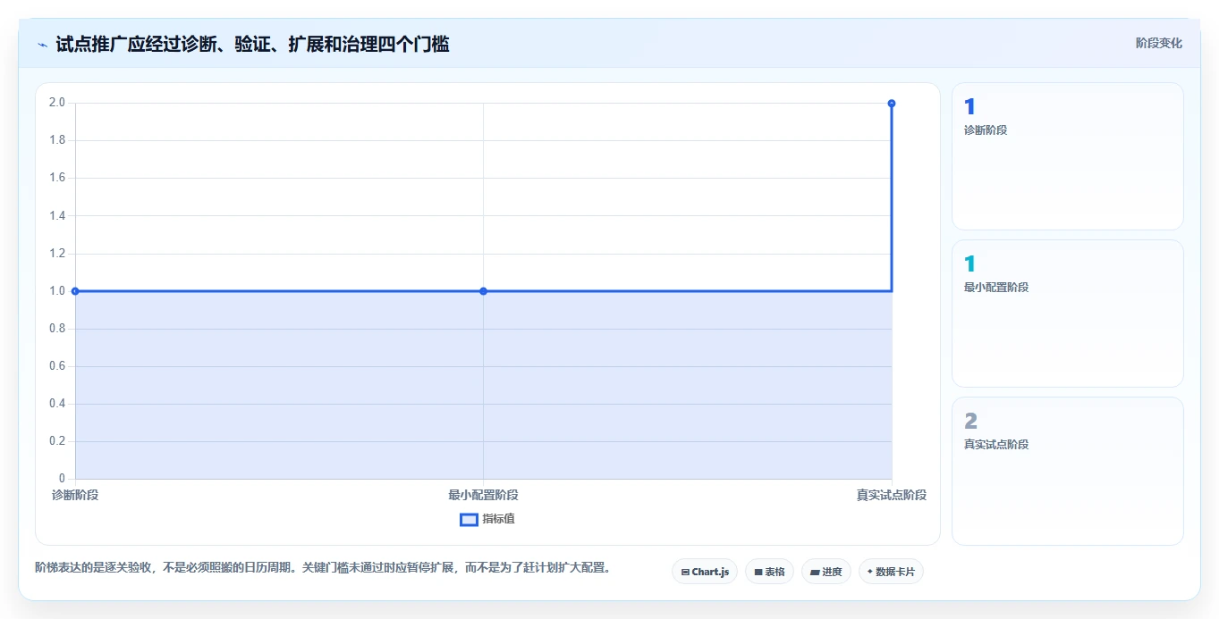
Task: Click the footnote text starting with 阶梯表达
Action: pos(323,567)
